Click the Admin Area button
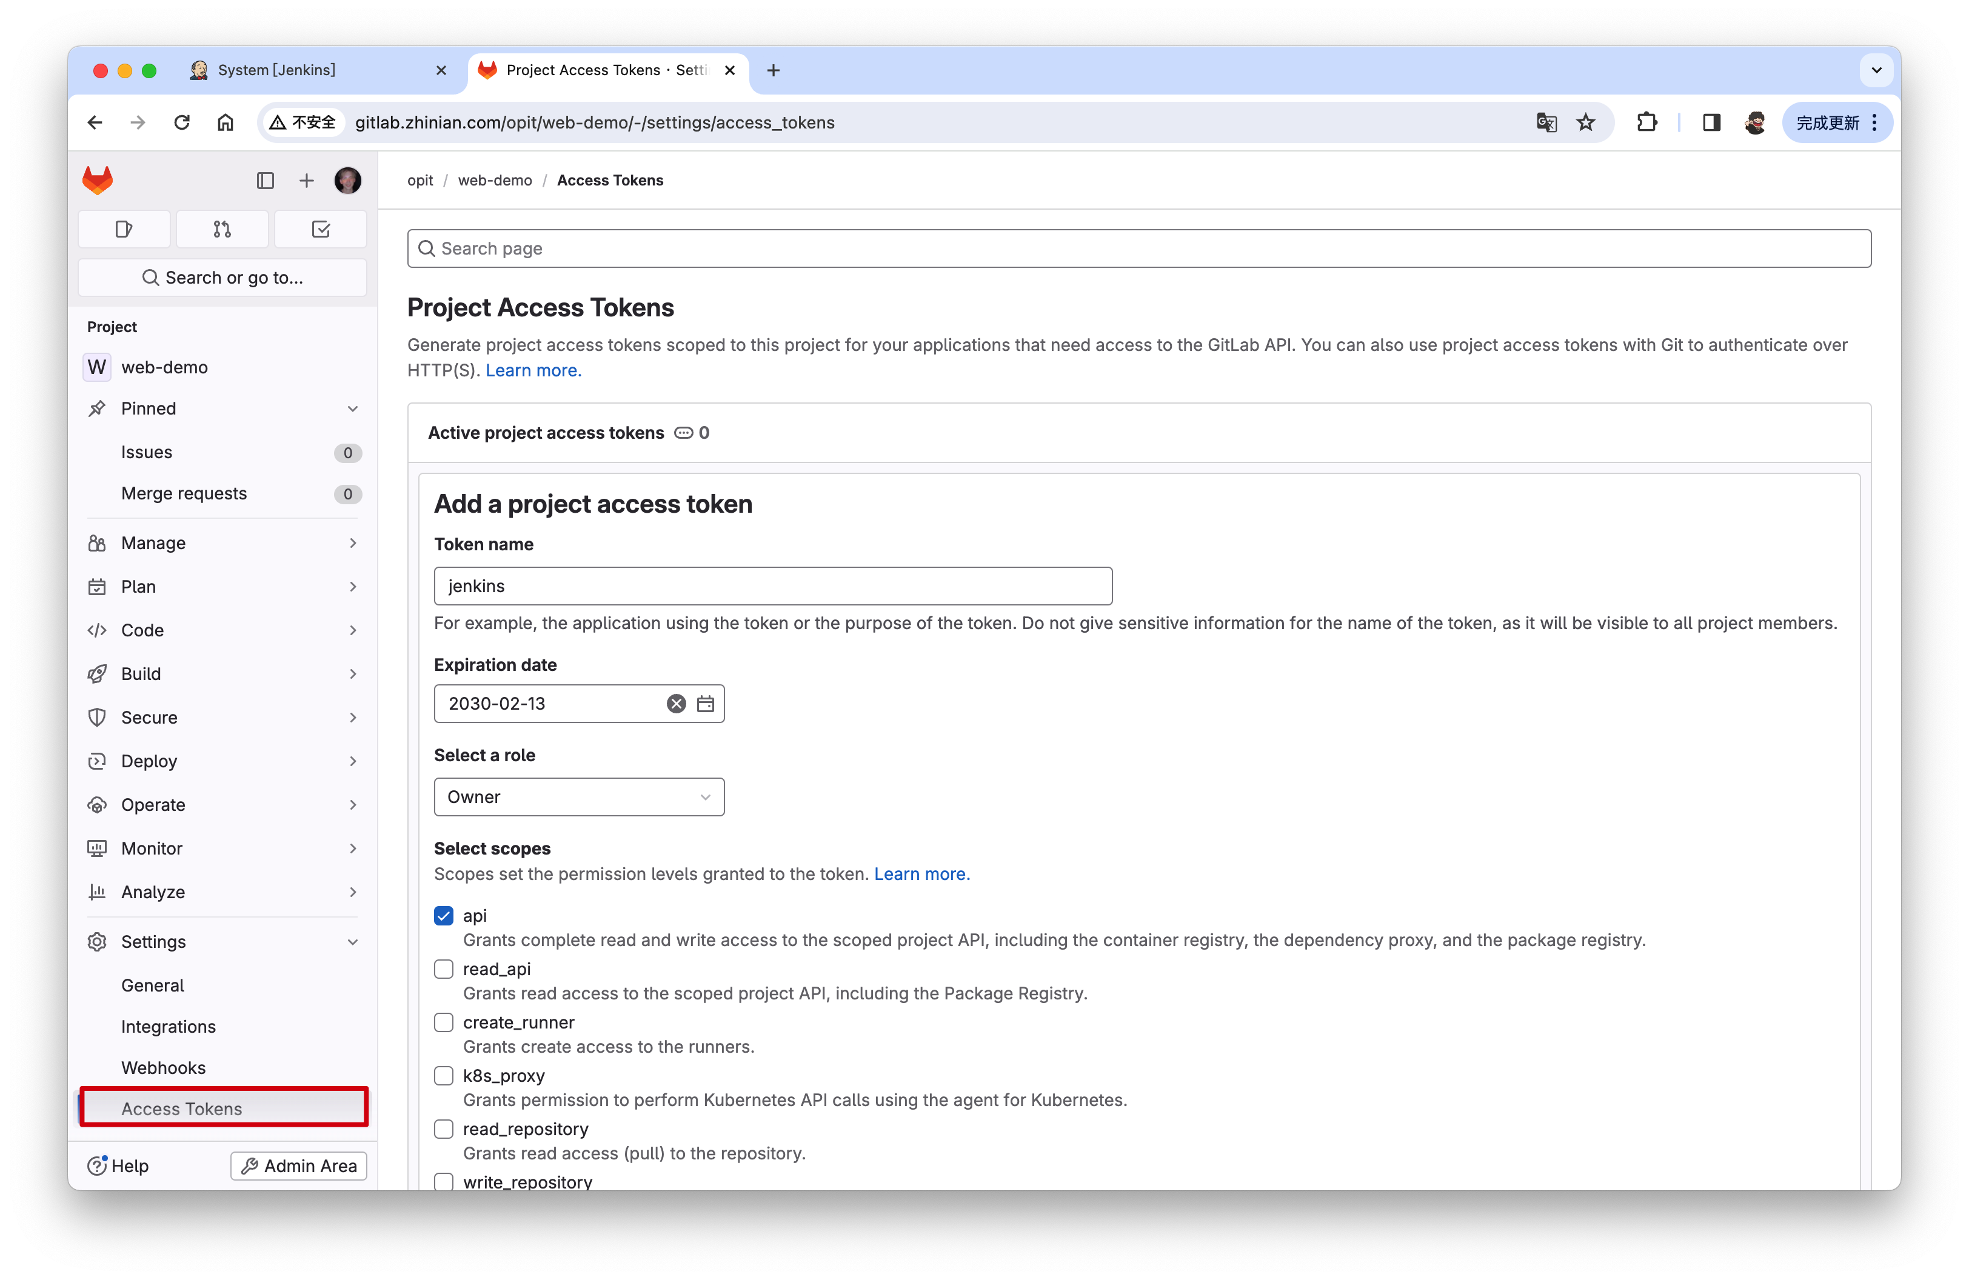This screenshot has width=1969, height=1280. [x=299, y=1166]
